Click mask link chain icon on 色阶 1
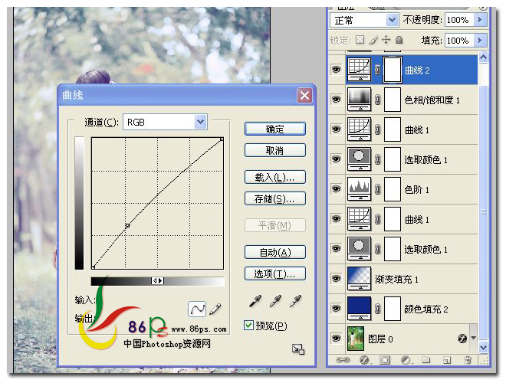The image size is (506, 383). 377,189
